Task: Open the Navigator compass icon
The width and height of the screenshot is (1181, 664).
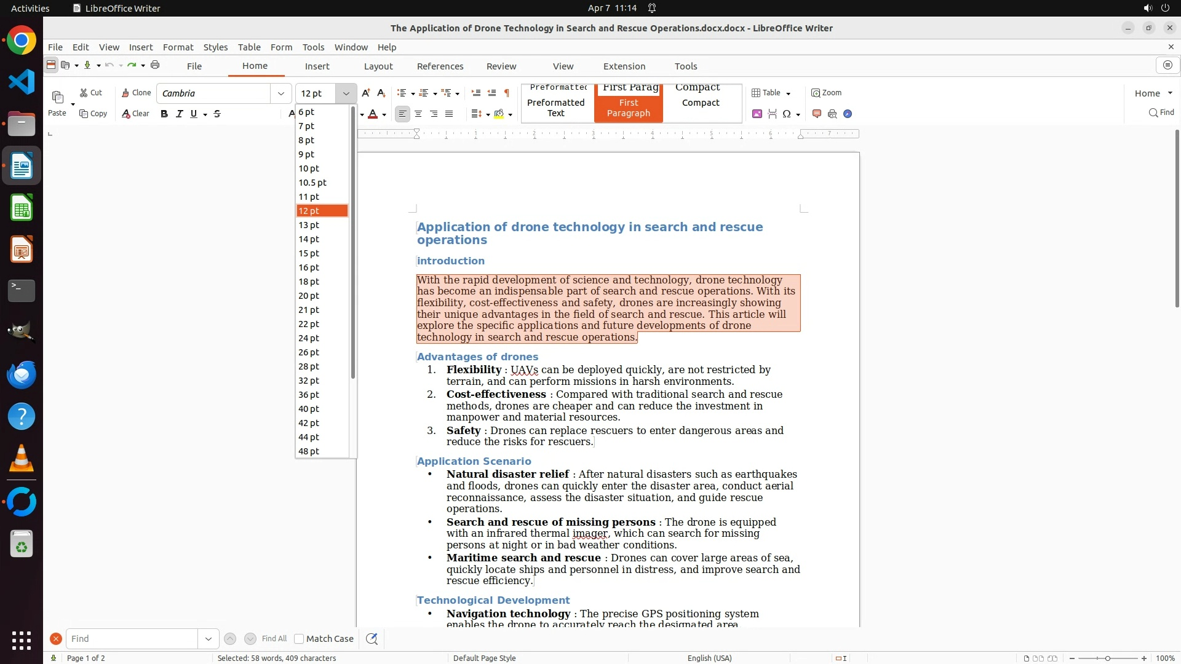Action: 848,114
